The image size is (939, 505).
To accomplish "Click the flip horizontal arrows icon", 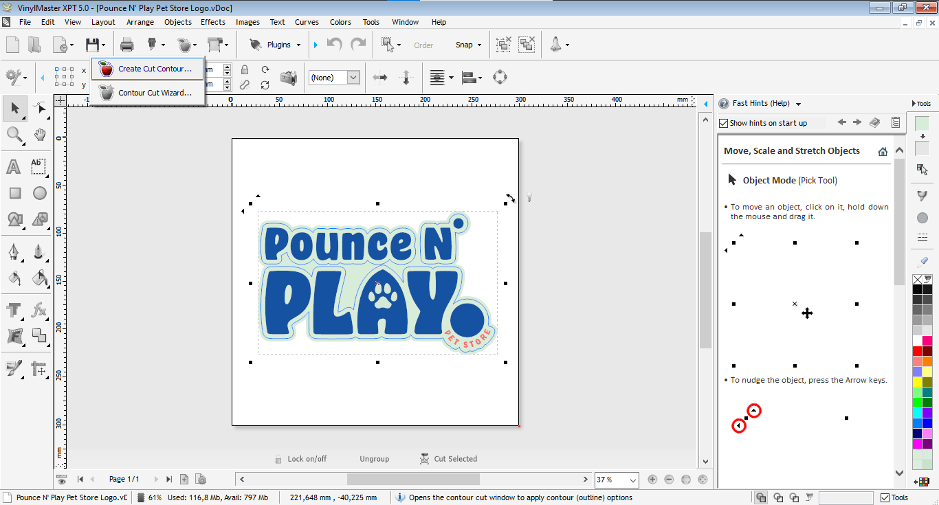I will [380, 78].
